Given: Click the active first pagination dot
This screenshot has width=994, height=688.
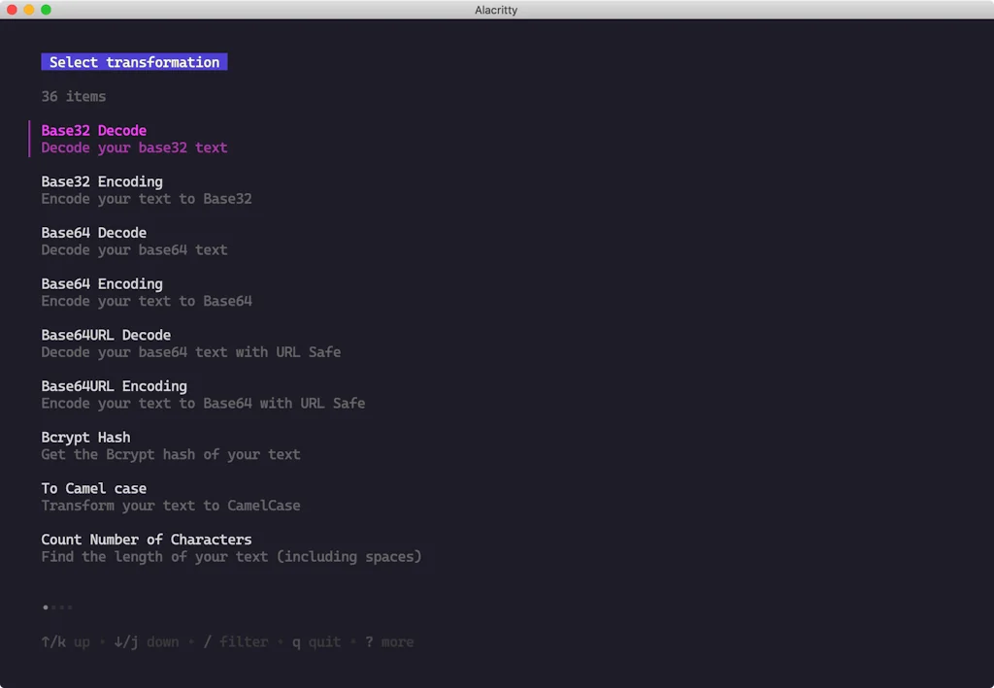Looking at the screenshot, I should (45, 606).
